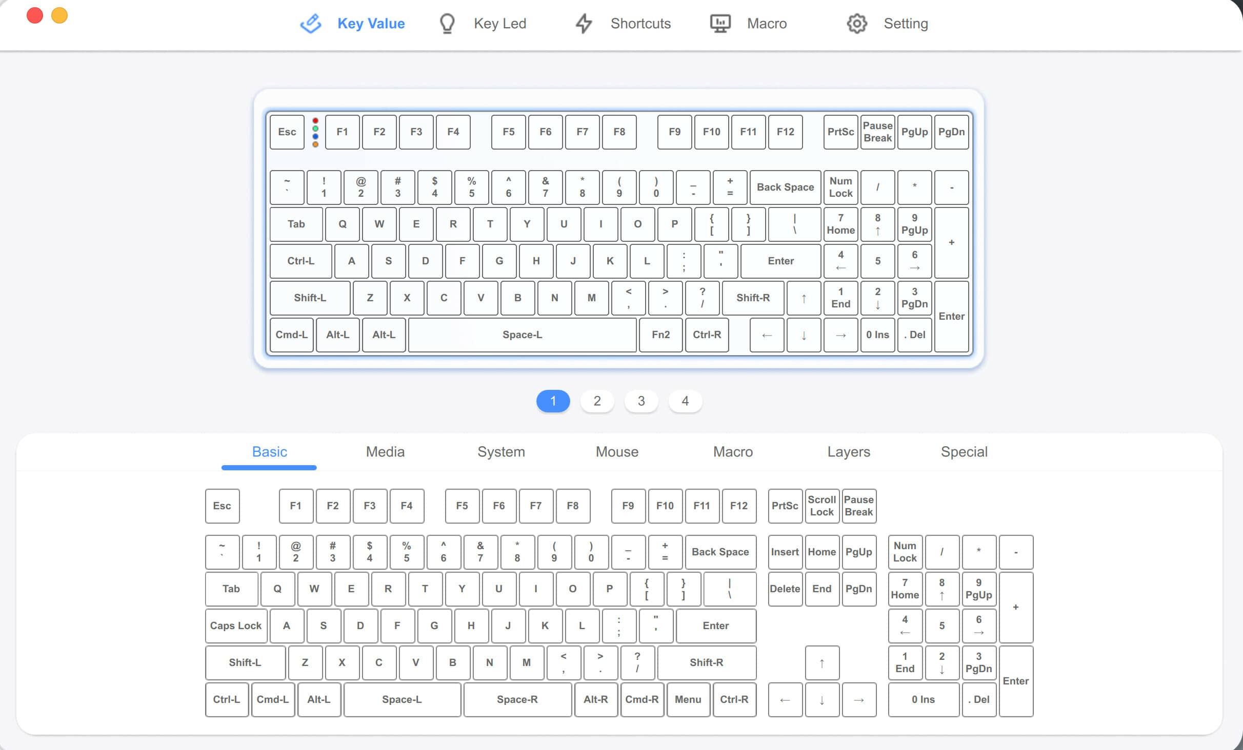Click the Esc key on the keyboard diagram
This screenshot has width=1243, height=750.
click(x=287, y=132)
